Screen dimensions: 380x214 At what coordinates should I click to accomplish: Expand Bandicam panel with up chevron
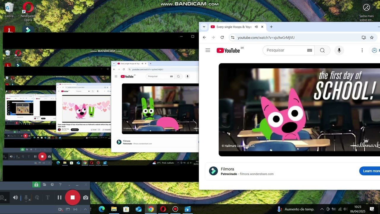coord(85,209)
